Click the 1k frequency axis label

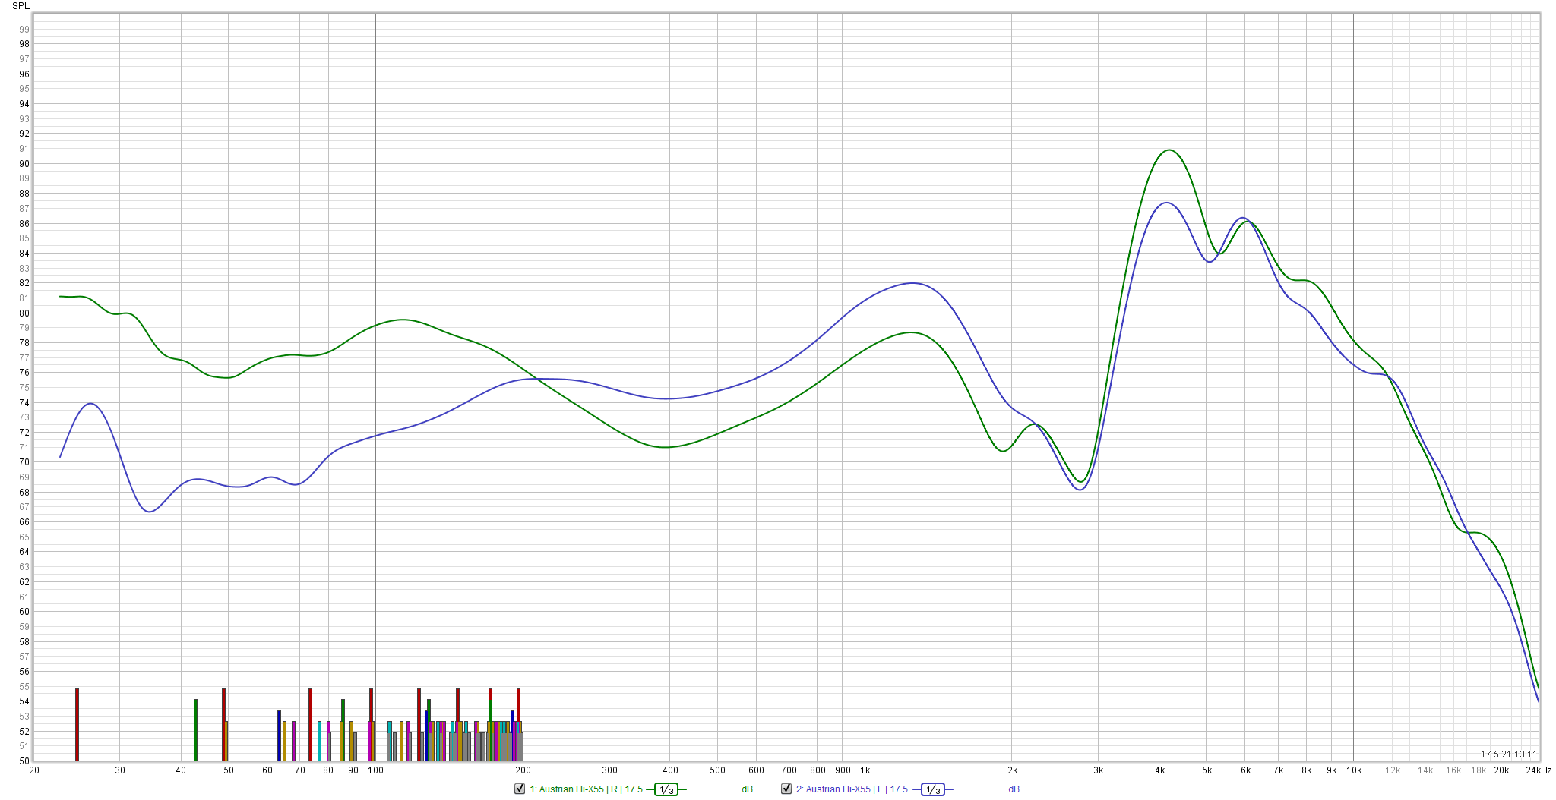(x=865, y=770)
